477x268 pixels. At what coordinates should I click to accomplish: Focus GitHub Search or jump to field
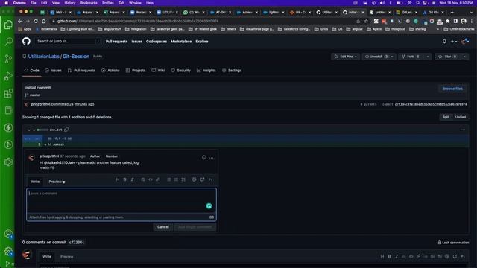pos(67,42)
